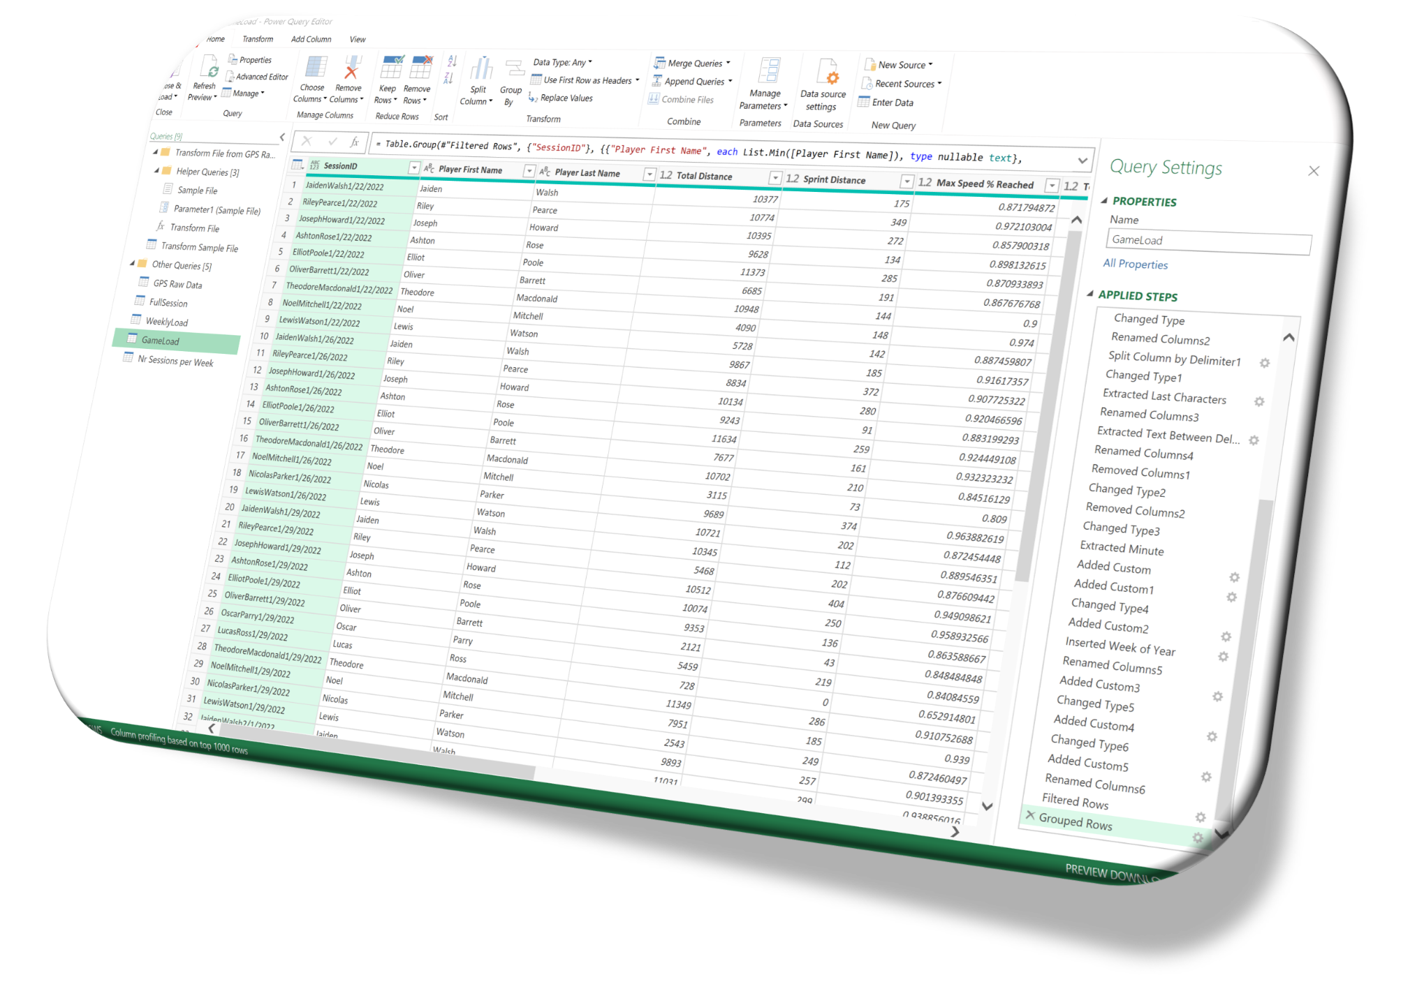The width and height of the screenshot is (1424, 1005).
Task: Expand the formula bar chevron
Action: 1082,161
